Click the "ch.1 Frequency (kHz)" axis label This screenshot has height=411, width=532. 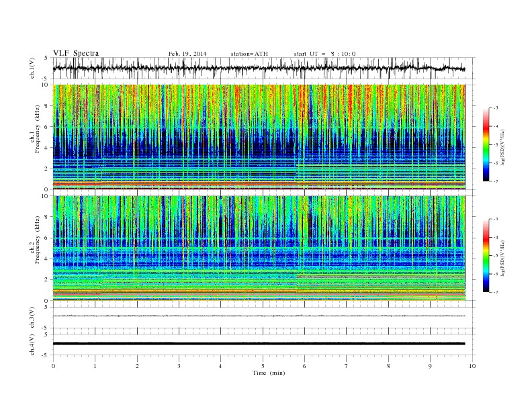point(35,129)
